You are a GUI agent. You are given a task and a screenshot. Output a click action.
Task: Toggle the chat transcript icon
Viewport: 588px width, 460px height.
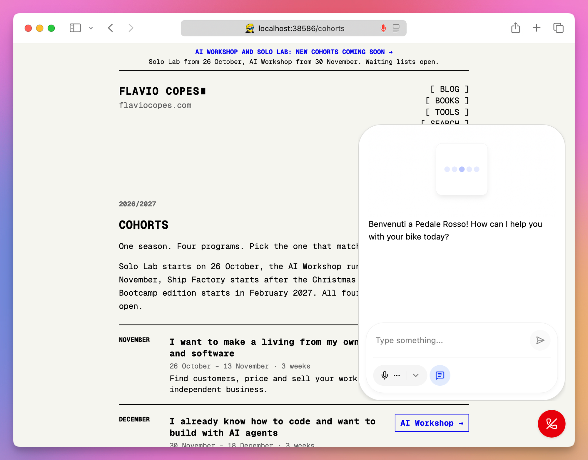point(440,375)
